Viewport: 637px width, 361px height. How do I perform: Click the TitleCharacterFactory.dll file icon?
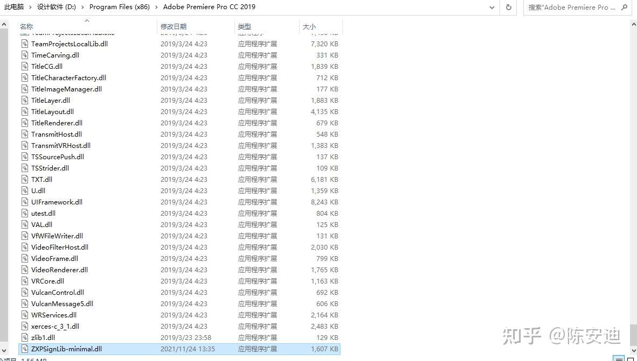[25, 78]
